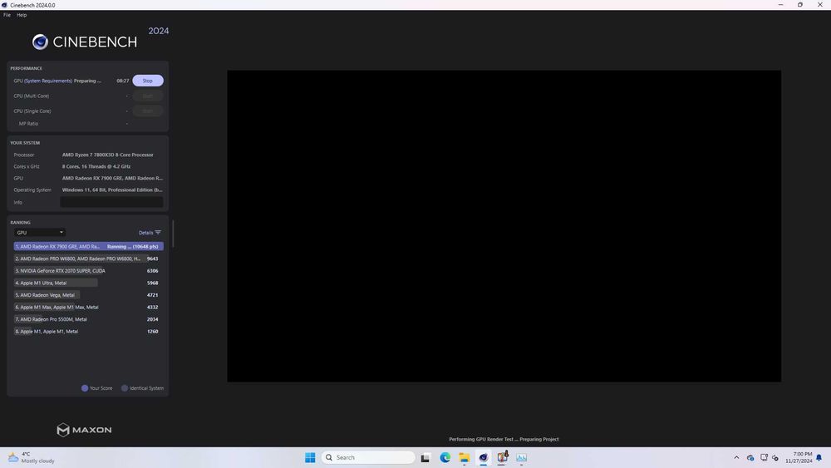
Task: Click the black render preview area
Action: point(504,226)
